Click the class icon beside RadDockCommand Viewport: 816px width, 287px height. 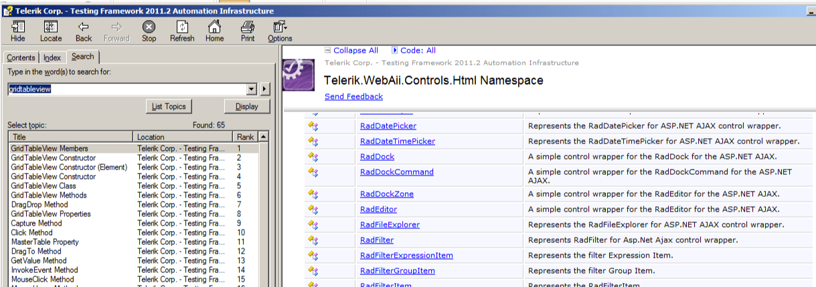tap(313, 172)
